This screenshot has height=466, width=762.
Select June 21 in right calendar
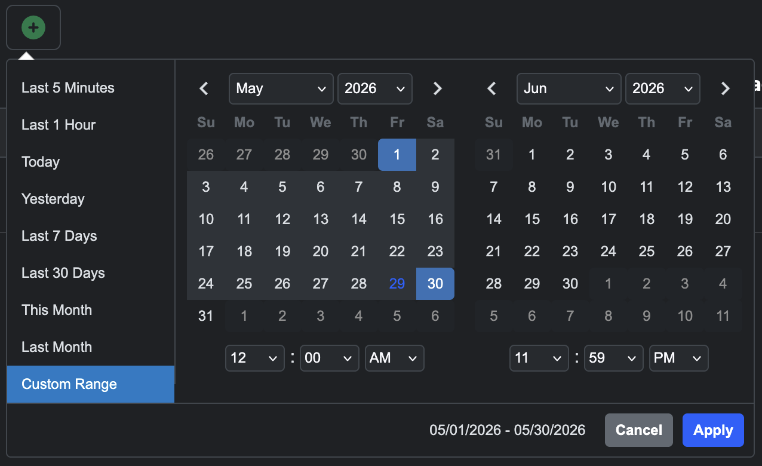coord(494,252)
